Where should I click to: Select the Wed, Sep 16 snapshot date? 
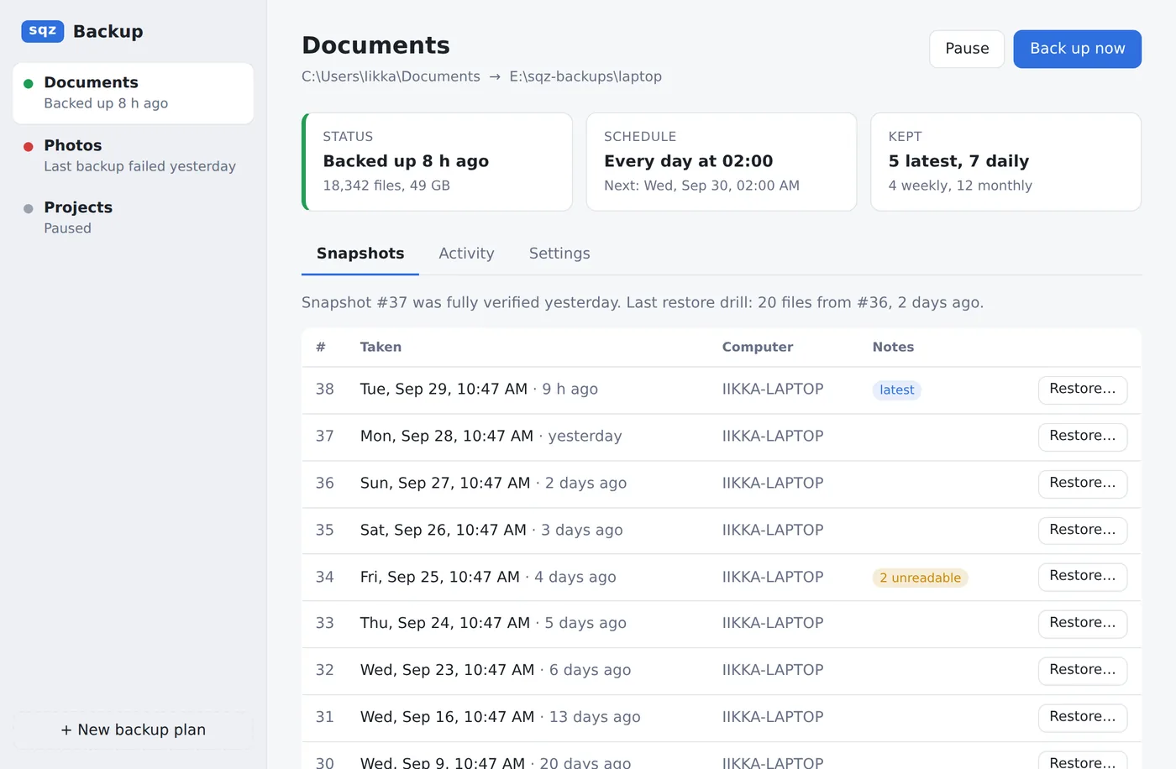(x=447, y=717)
